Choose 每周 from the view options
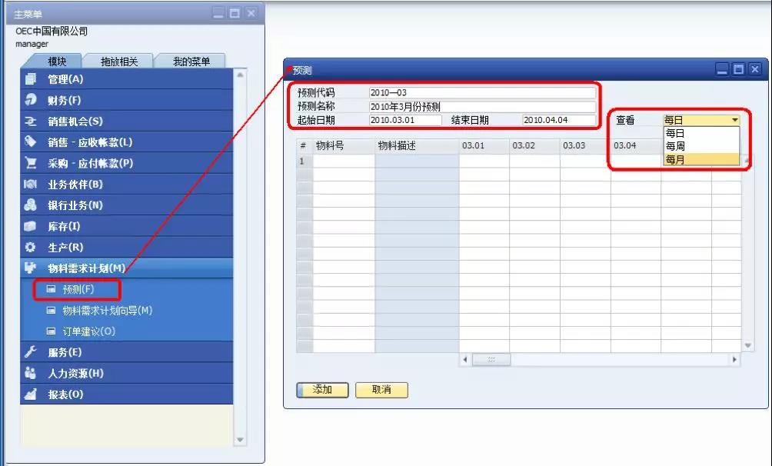 click(x=675, y=146)
